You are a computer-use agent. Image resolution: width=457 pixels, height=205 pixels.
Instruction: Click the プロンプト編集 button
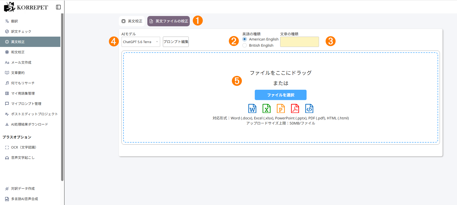pyautogui.click(x=176, y=42)
